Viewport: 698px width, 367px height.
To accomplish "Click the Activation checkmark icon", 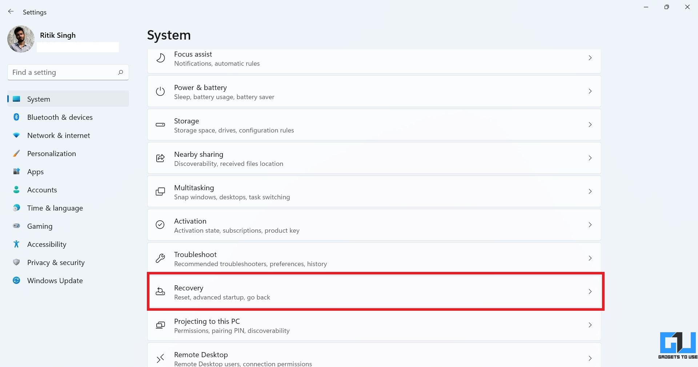I will coord(160,225).
